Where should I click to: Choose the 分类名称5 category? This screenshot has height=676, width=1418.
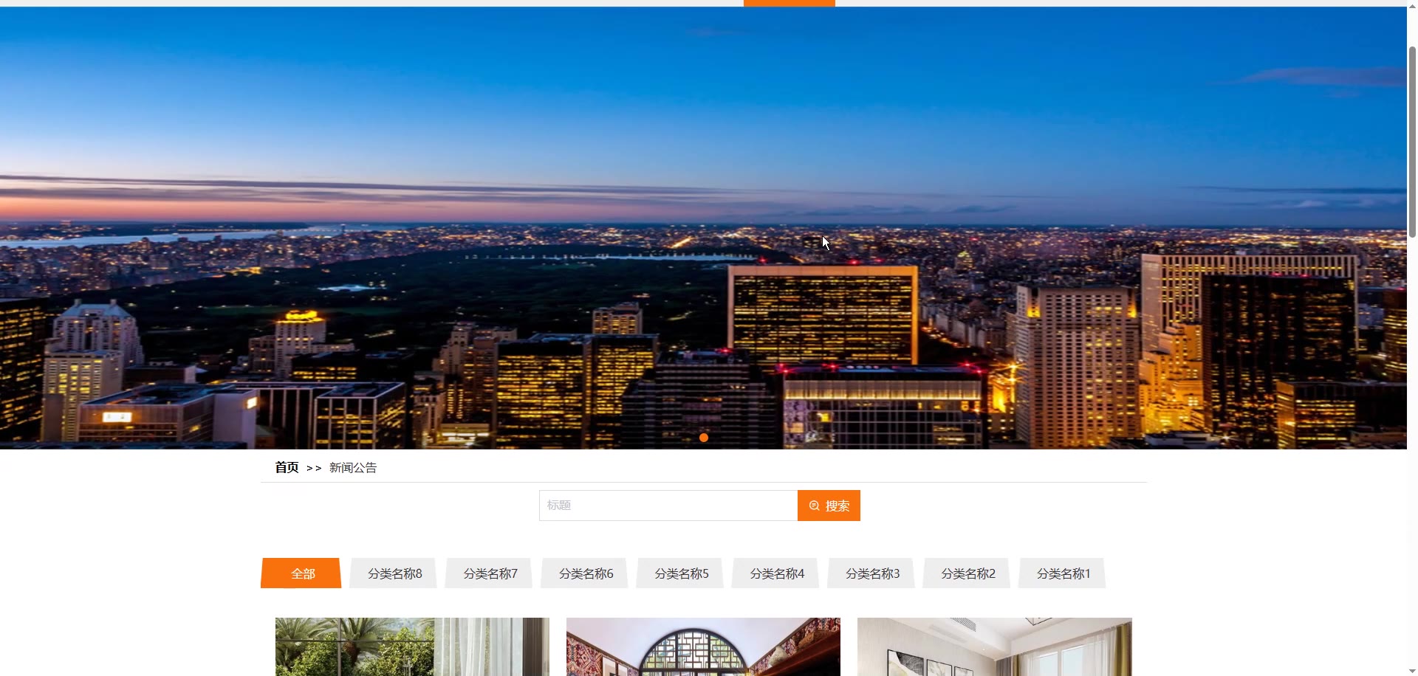[680, 573]
